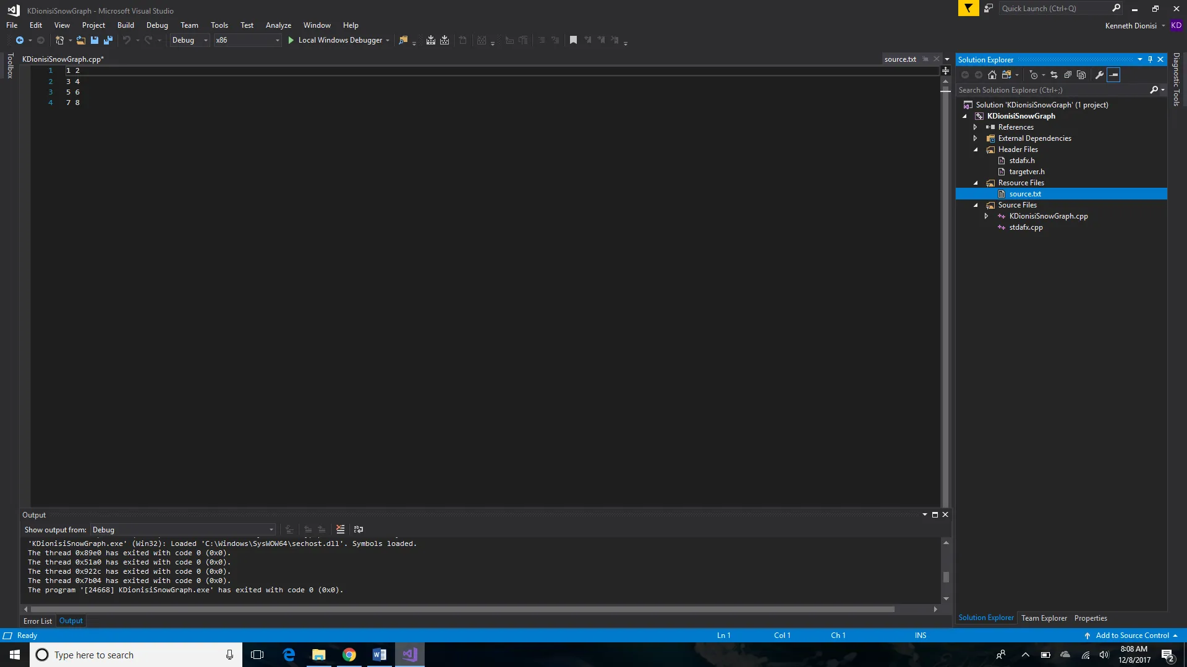Toggle Show All Files in Solution Explorer
The image size is (1187, 667).
1081,75
